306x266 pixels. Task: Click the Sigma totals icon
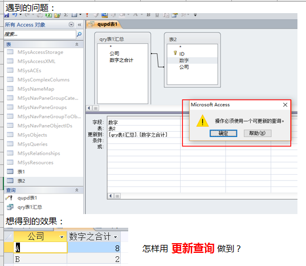point(66,15)
